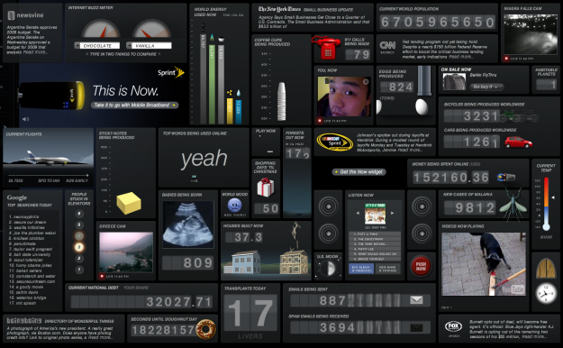Click the CNN logo
Viewport: 563px width, 348px height.
(x=387, y=46)
